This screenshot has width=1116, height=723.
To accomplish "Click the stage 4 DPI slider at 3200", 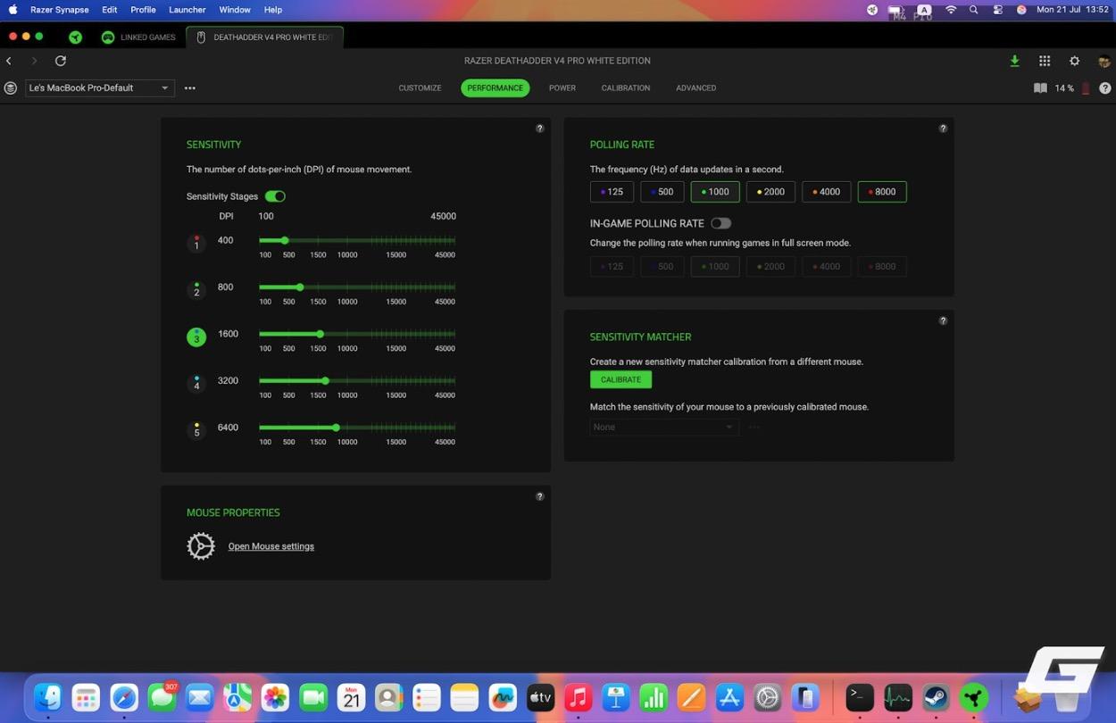I will 326,381.
